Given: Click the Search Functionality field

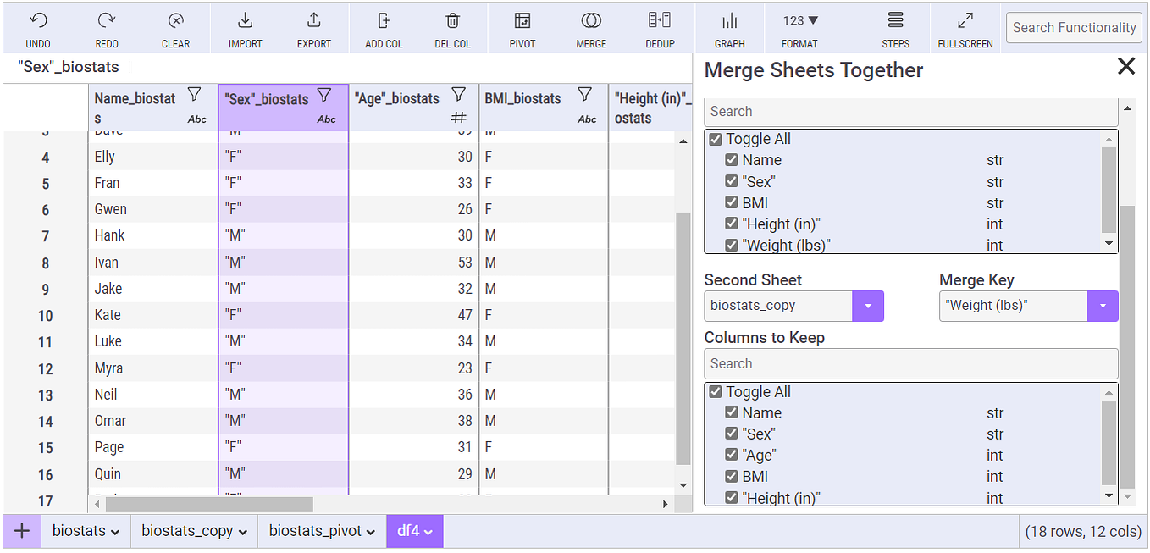Looking at the screenshot, I should pos(1074,28).
